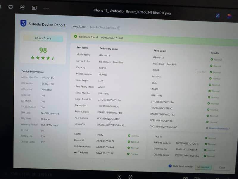Click the Normal status icon for Front Camera
238x179 pixels.
click(208, 116)
